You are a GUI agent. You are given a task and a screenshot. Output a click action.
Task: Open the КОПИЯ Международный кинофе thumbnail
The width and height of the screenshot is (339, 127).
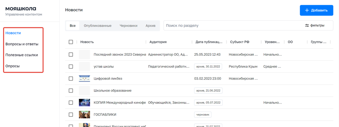click(x=84, y=102)
